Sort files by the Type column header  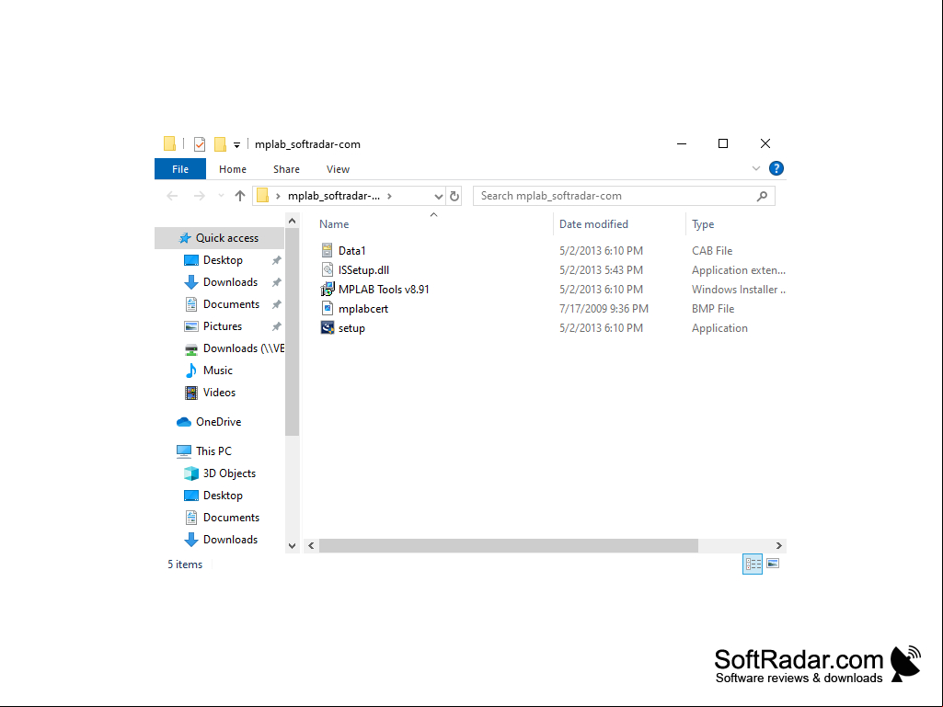tap(703, 224)
